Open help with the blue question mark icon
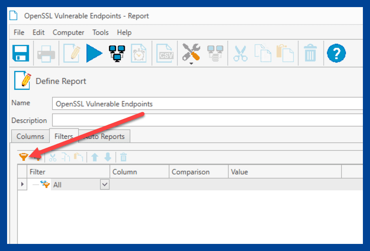 click(x=336, y=53)
